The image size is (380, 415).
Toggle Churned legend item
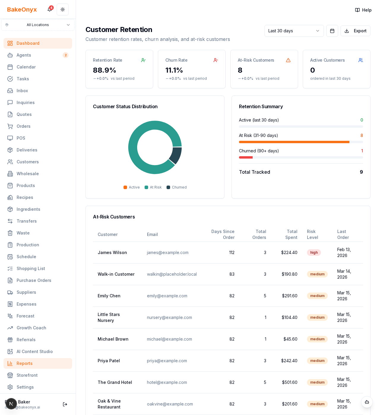pyautogui.click(x=177, y=187)
